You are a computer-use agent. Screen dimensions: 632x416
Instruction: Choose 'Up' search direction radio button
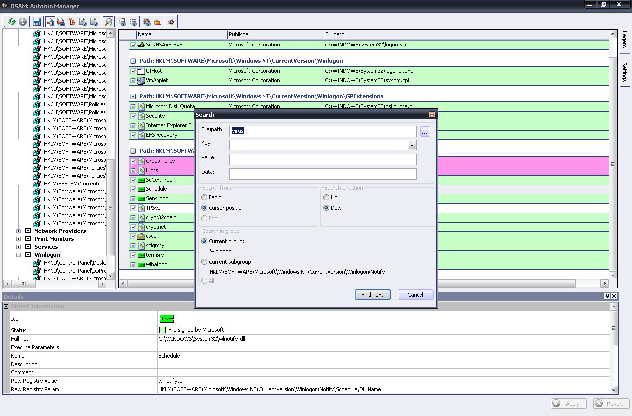pos(326,197)
